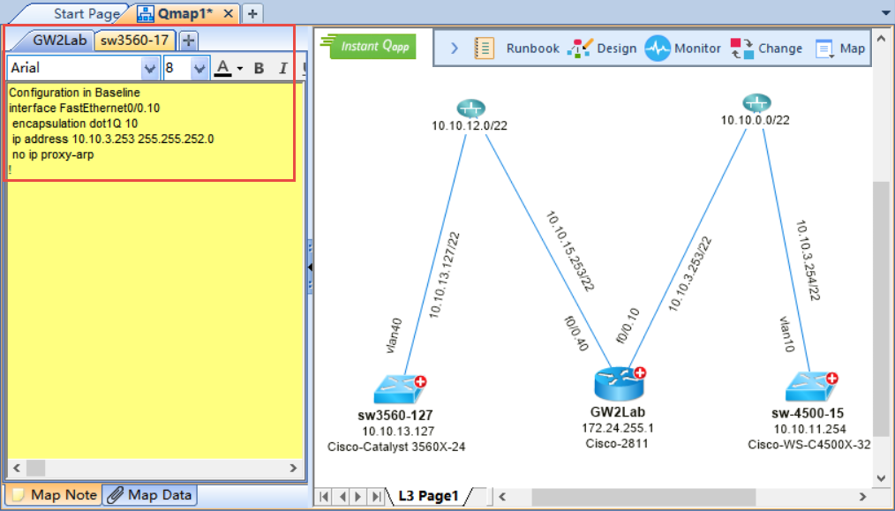Go to last map page
Viewport: 895px width, 511px height.
(x=376, y=496)
